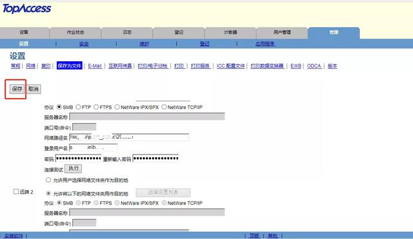This screenshot has height=239, width=413.
Task: Open the 互联网传真 settings link
Action: [120, 66]
